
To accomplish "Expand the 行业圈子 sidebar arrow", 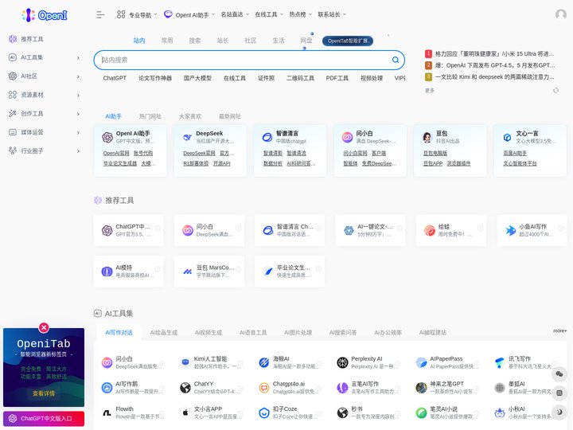I will tap(78, 151).
